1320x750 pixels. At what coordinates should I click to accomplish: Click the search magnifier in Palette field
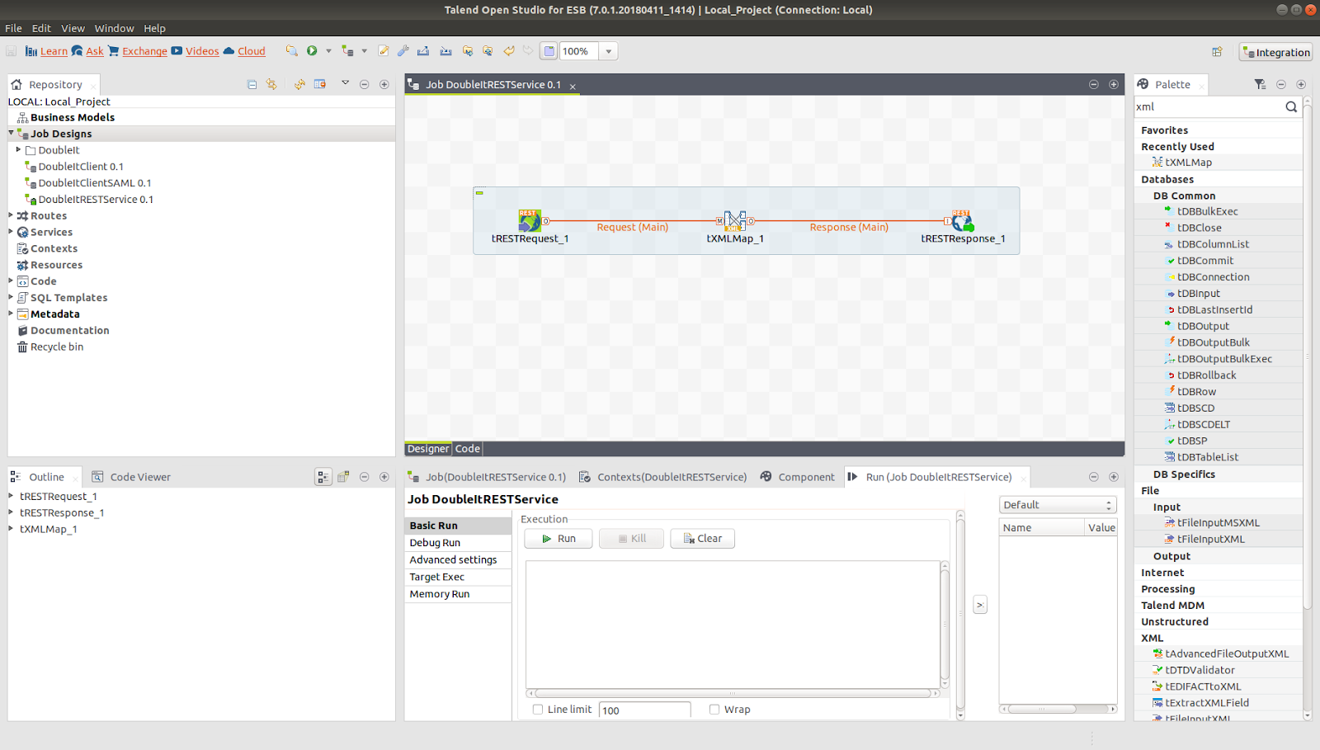[x=1291, y=106]
